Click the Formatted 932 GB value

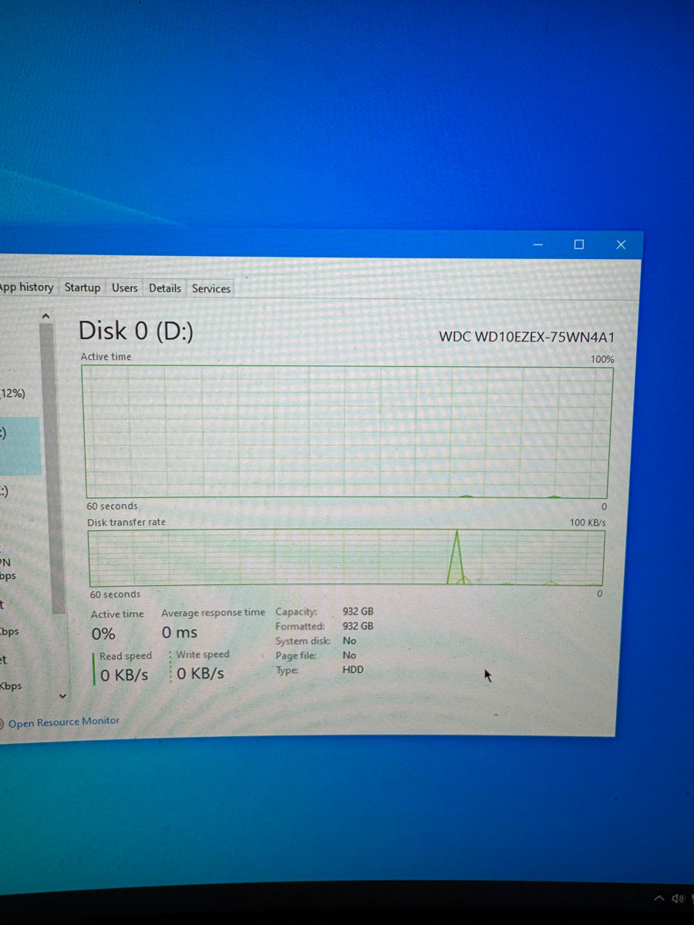point(358,626)
